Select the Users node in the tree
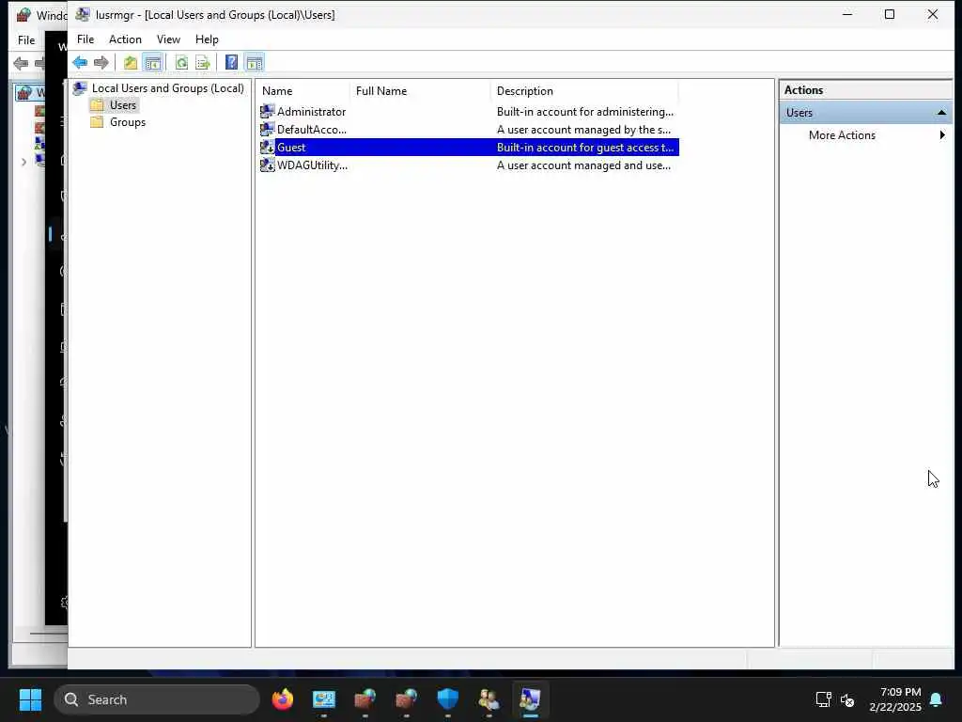 coord(123,105)
